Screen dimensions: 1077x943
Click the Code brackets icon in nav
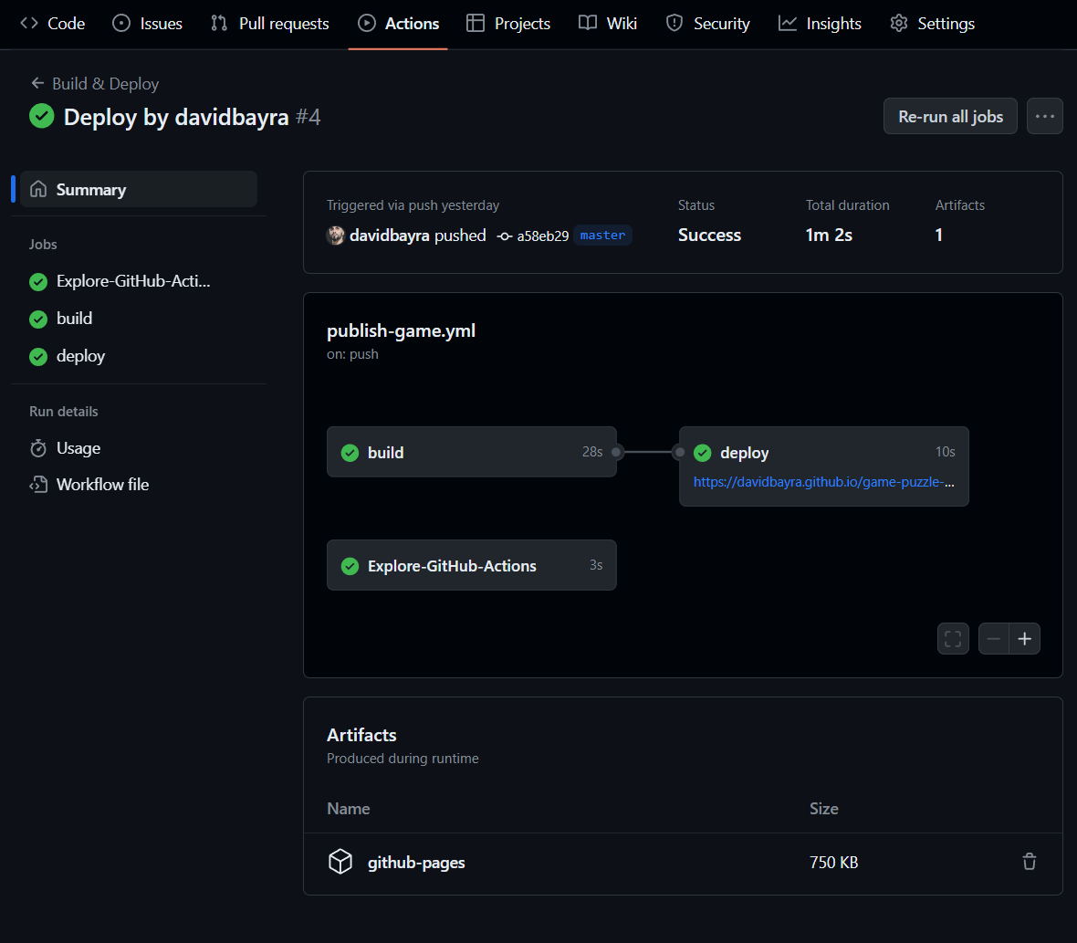pos(29,24)
